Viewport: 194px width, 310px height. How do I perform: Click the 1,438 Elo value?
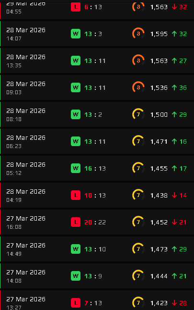click(159, 196)
